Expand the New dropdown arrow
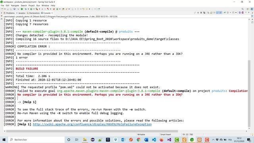The width and height of the screenshot is (254, 143). click(x=5, y=9)
